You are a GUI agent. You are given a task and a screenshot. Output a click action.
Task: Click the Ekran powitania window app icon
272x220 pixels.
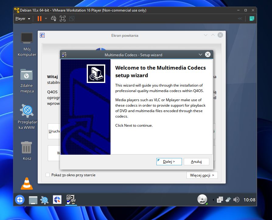tap(42, 35)
